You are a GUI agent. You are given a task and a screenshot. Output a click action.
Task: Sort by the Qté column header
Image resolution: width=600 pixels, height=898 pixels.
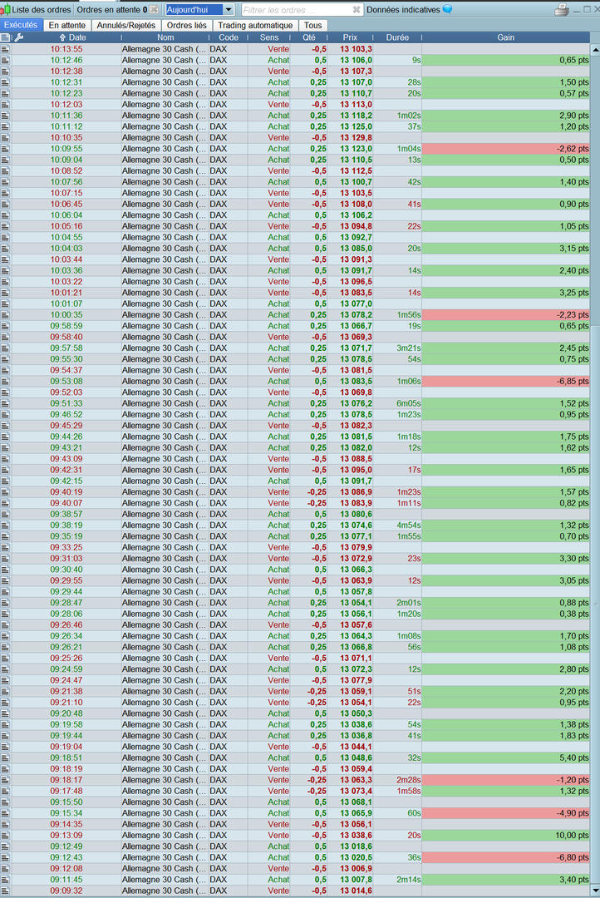pyautogui.click(x=309, y=37)
